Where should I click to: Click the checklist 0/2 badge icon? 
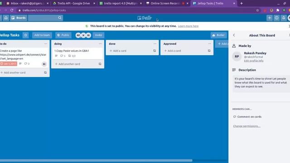click(x=69, y=56)
